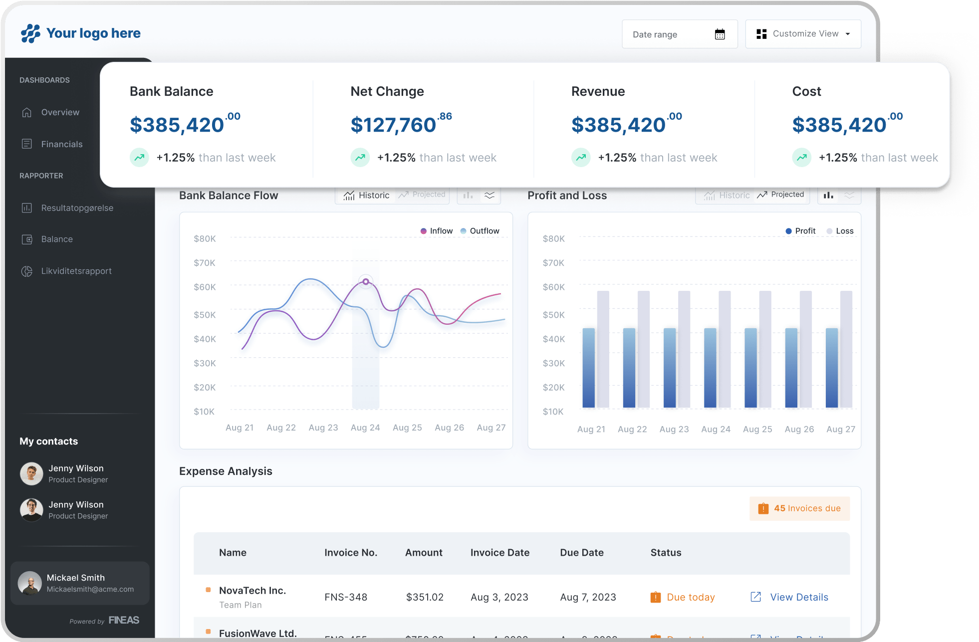Click the Resultatopgørelse chart icon

(x=27, y=208)
